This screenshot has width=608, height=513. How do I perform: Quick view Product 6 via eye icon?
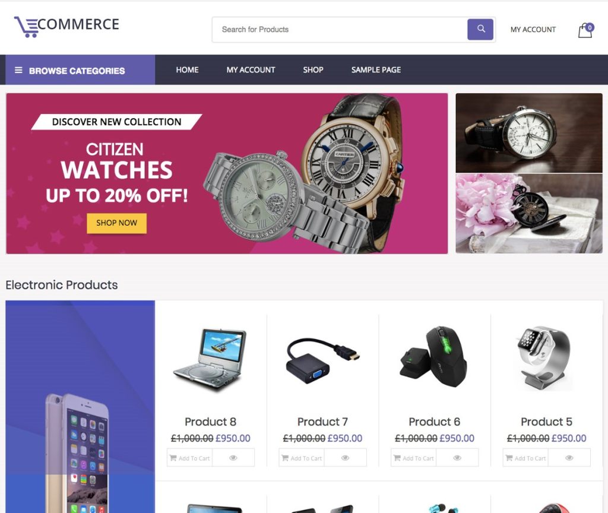[457, 458]
